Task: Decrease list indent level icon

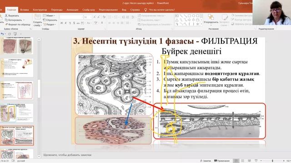Action: pos(123,17)
